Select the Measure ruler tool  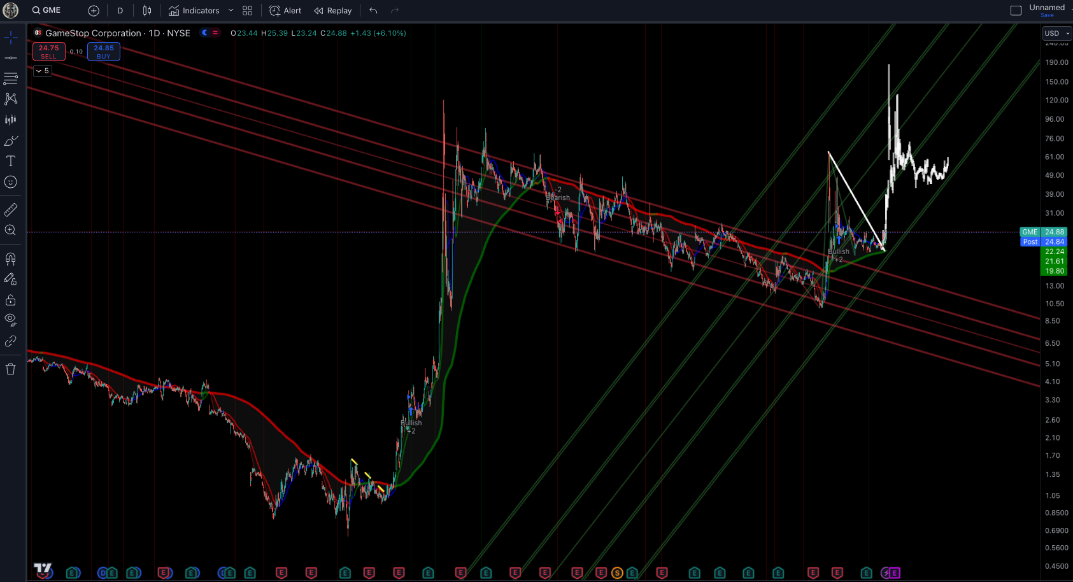[x=11, y=209]
